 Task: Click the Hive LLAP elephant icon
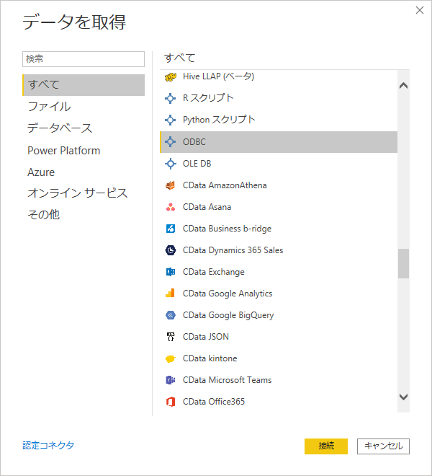171,76
